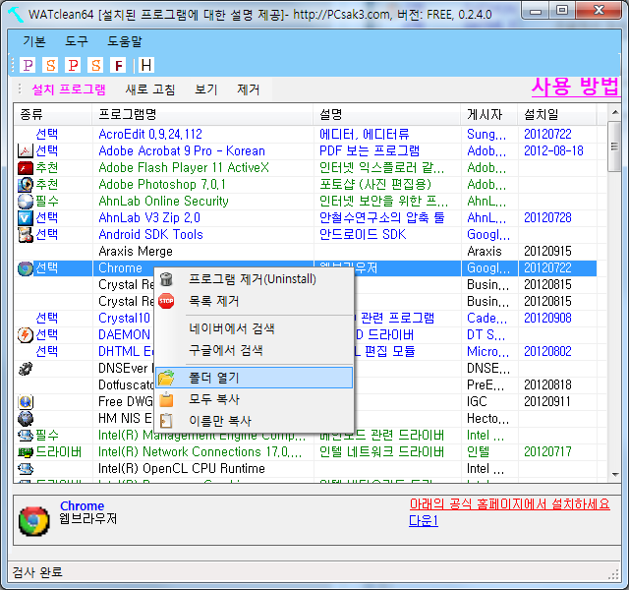Select the Araxis Merge row
The width and height of the screenshot is (629, 590).
tap(305, 252)
